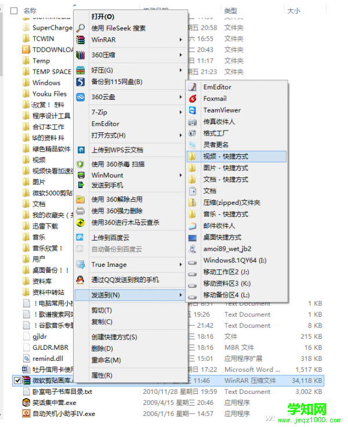Click the 115网盘 backup icon

pos(81,82)
